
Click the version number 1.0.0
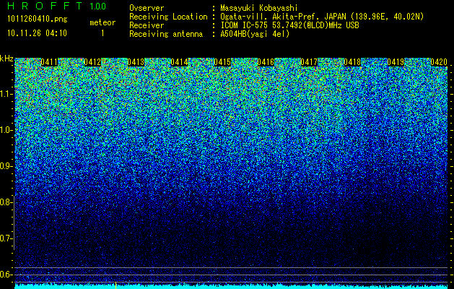98,6
